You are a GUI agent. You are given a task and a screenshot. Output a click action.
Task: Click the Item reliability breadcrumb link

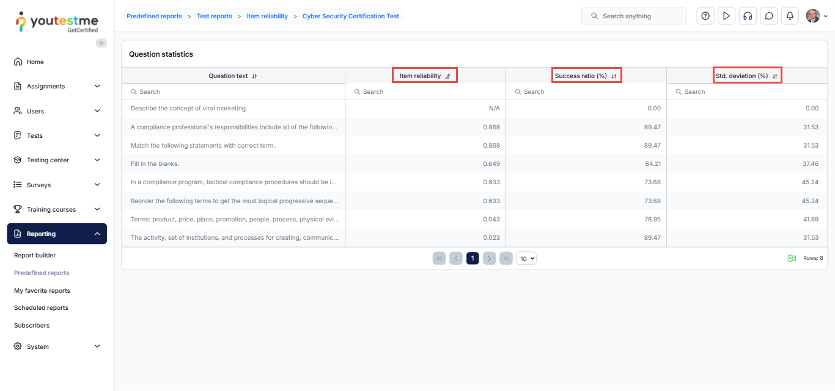tap(267, 16)
